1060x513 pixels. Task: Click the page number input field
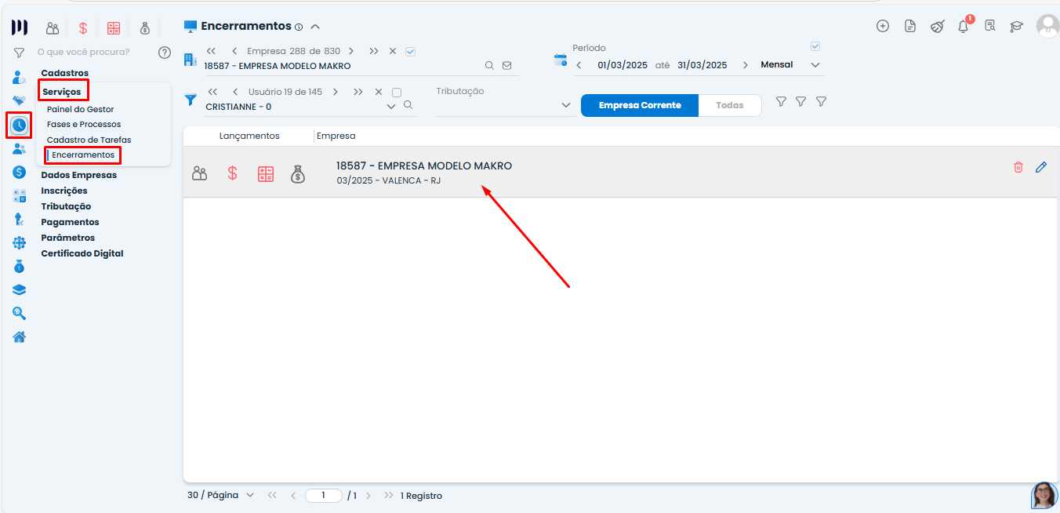click(324, 495)
